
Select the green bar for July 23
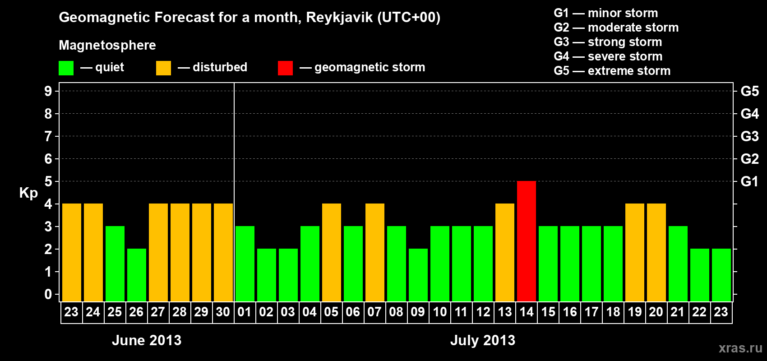tap(721, 275)
